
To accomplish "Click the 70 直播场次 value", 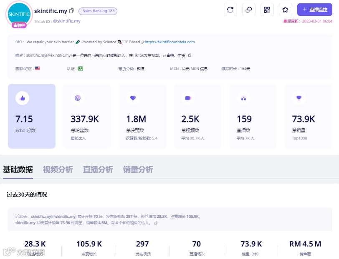I will click(x=197, y=244).
